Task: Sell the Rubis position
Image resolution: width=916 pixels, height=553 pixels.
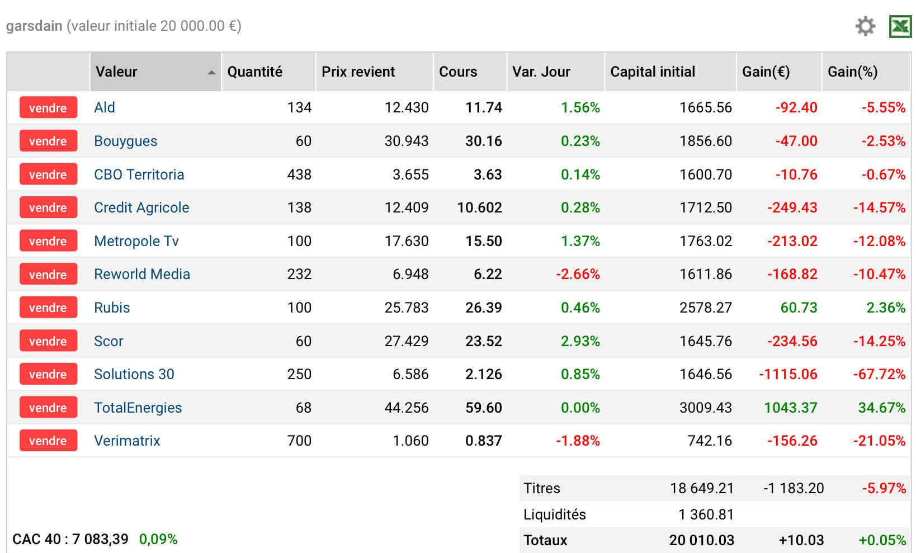Action: (x=48, y=308)
